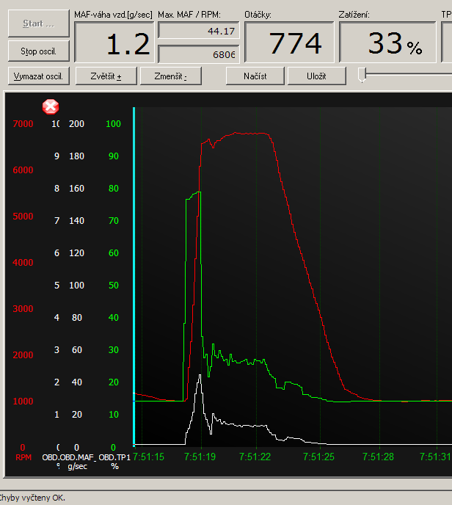Click the MAF value display reading 1.2
The width and height of the screenshot is (452, 505).
pyautogui.click(x=114, y=44)
